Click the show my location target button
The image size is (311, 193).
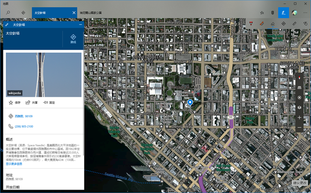click(299, 98)
